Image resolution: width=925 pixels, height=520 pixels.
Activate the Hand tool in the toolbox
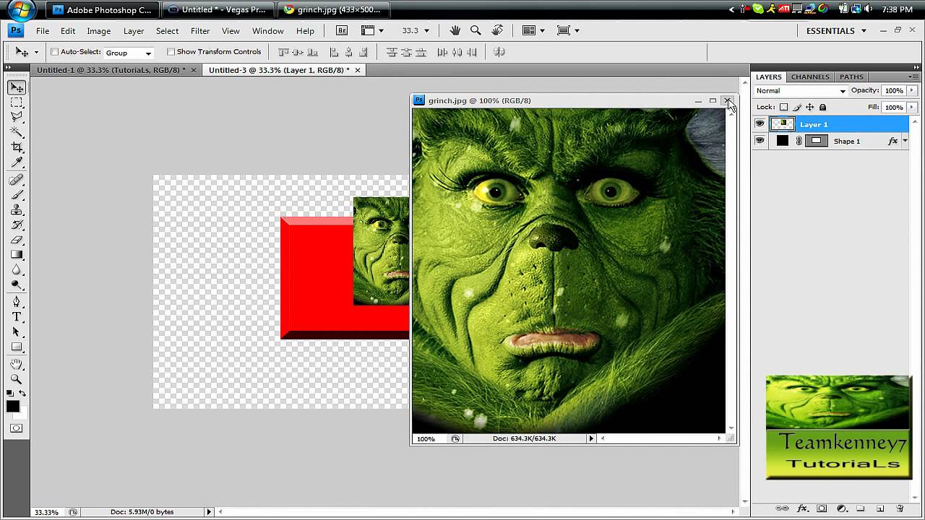(17, 365)
